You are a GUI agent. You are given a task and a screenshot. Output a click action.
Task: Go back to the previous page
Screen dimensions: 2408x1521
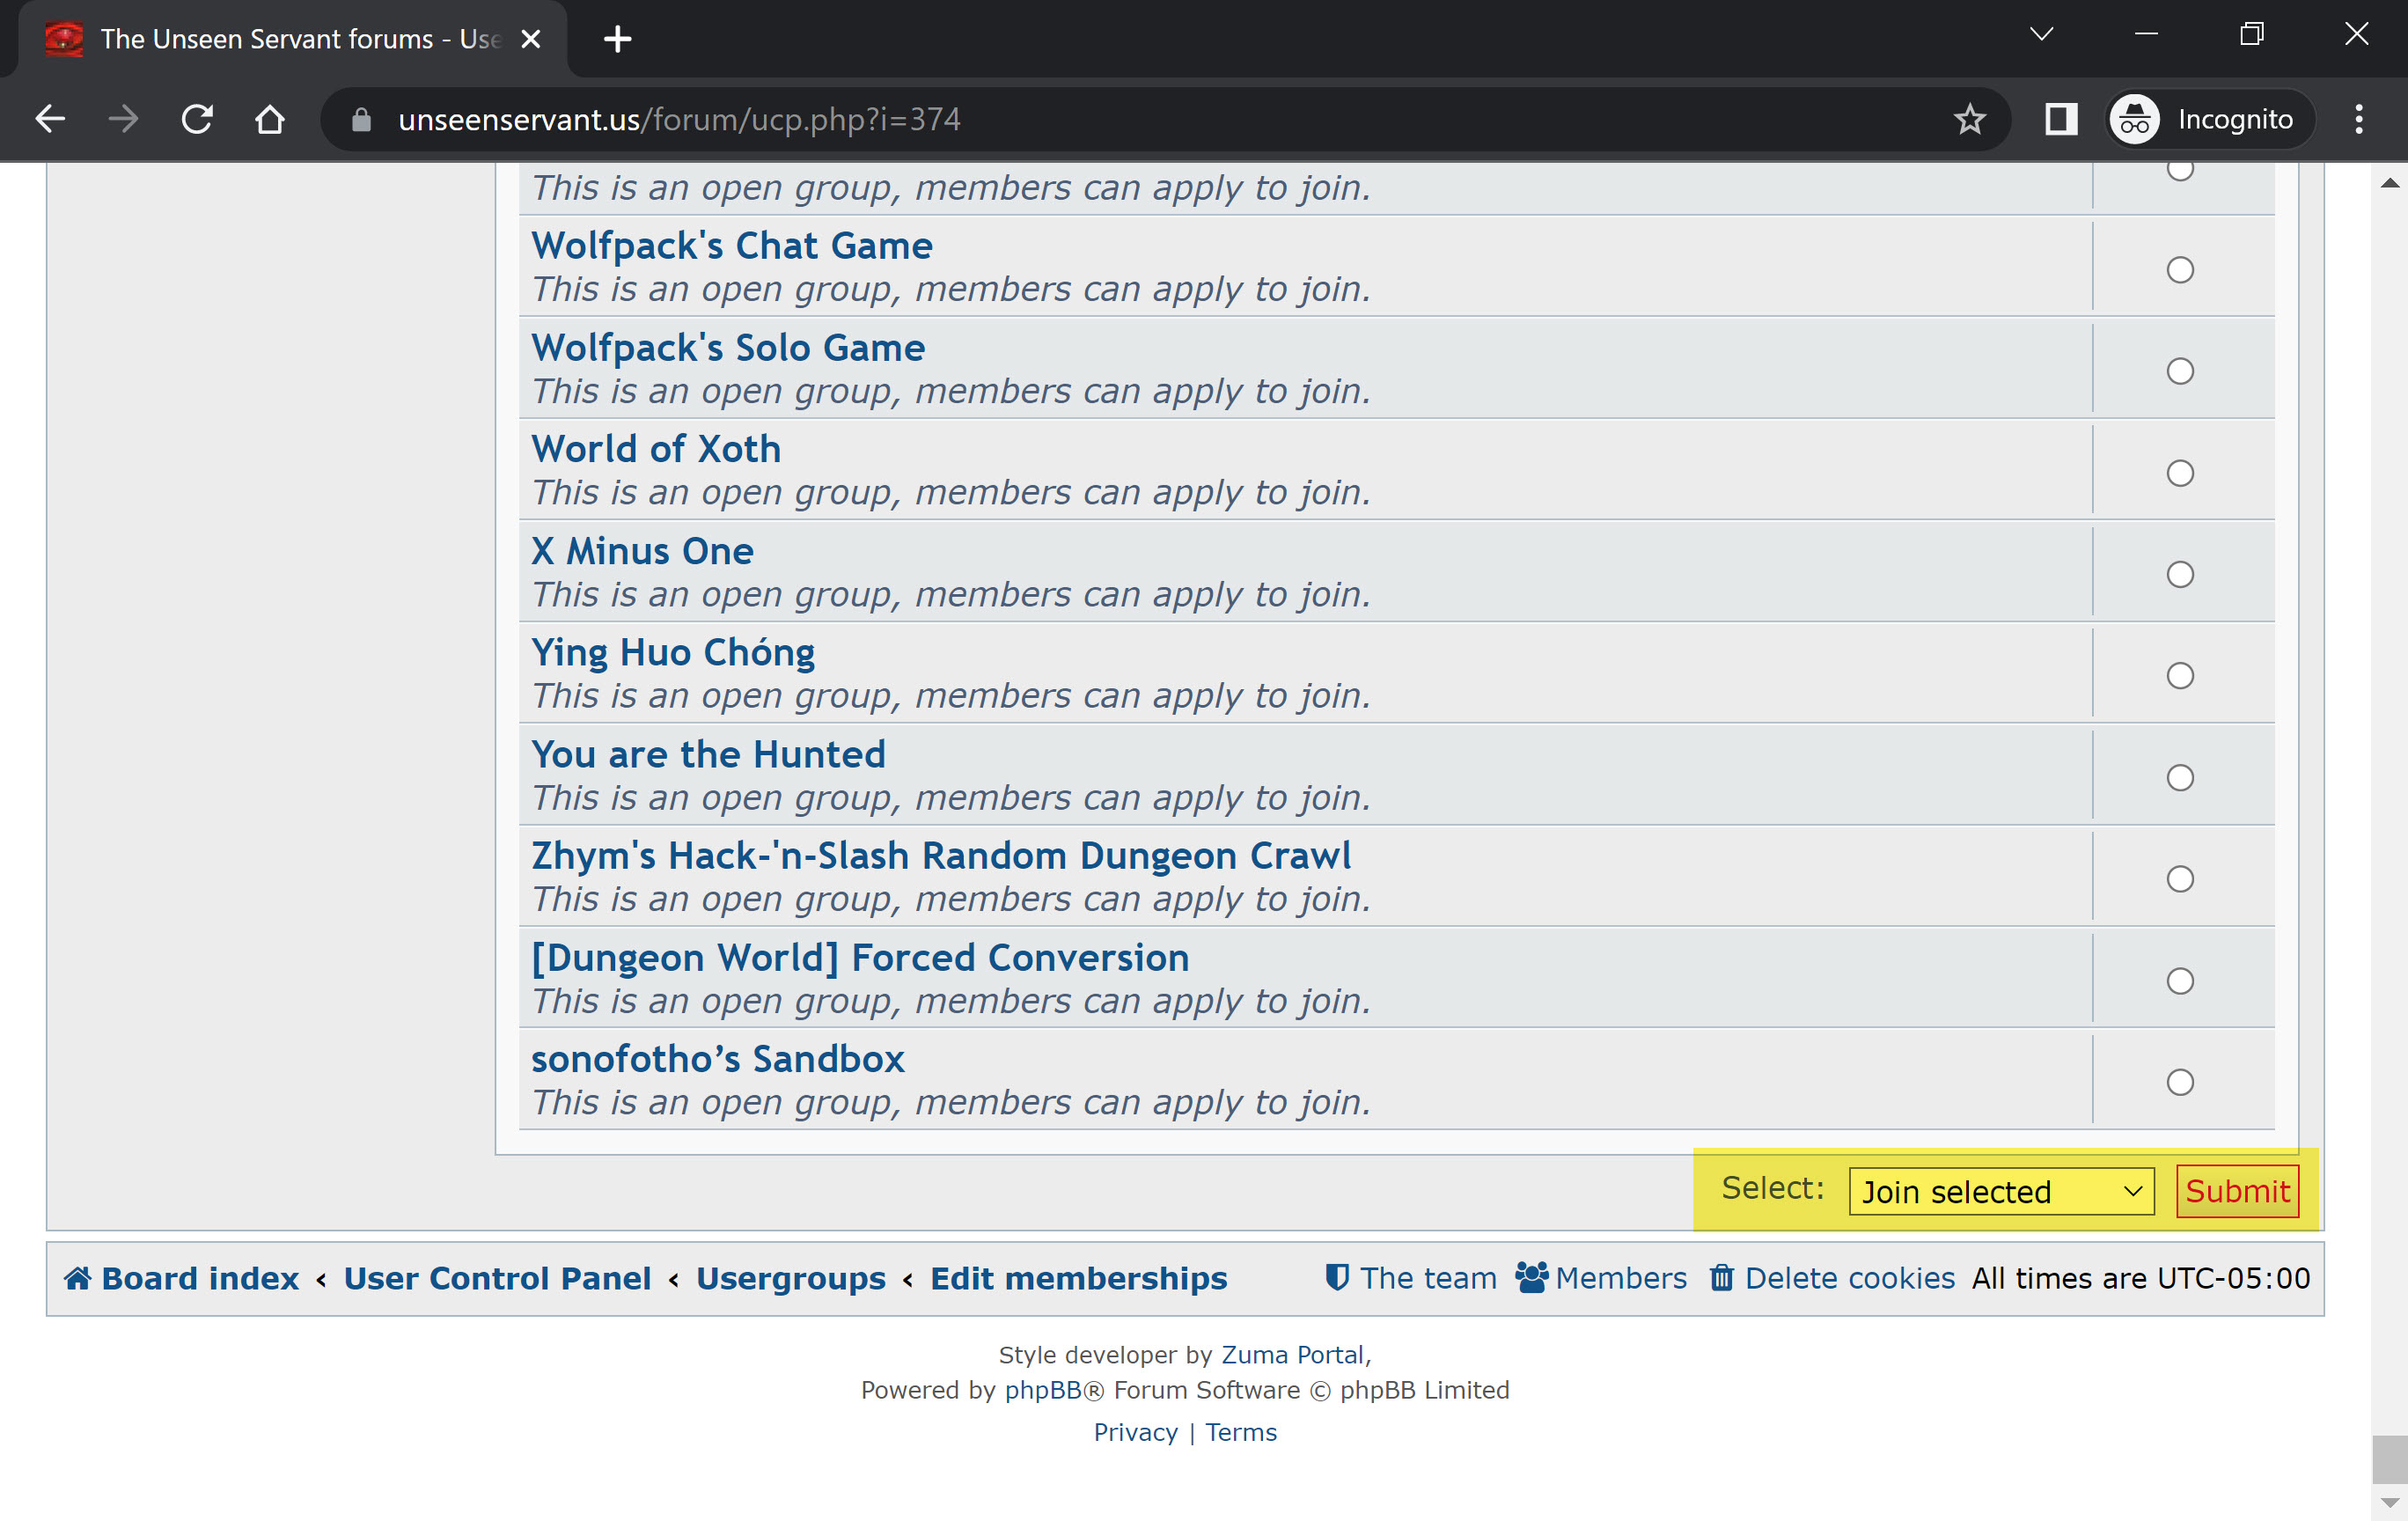(50, 120)
